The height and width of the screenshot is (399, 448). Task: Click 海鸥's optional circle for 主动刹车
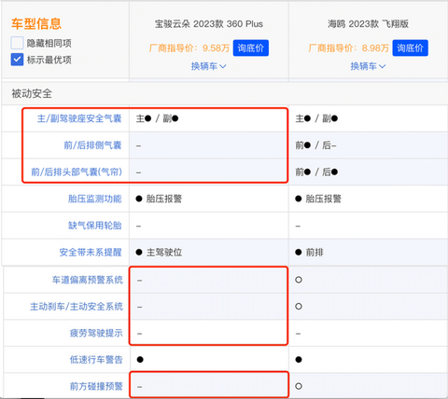[x=299, y=307]
